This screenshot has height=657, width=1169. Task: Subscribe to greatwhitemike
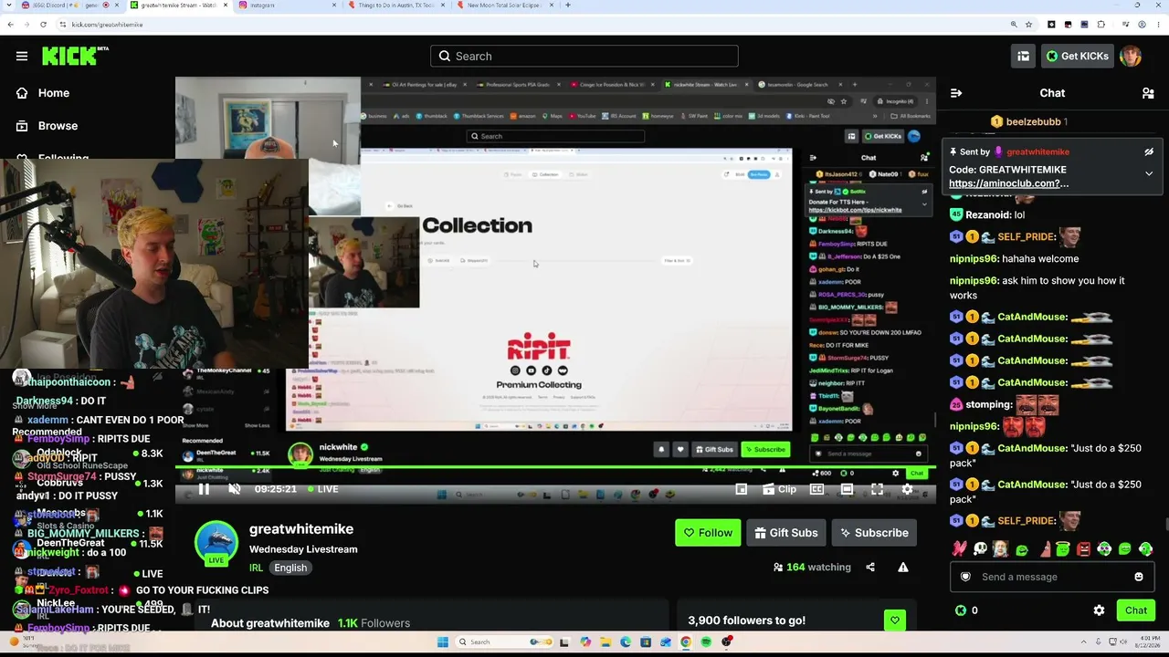874,533
